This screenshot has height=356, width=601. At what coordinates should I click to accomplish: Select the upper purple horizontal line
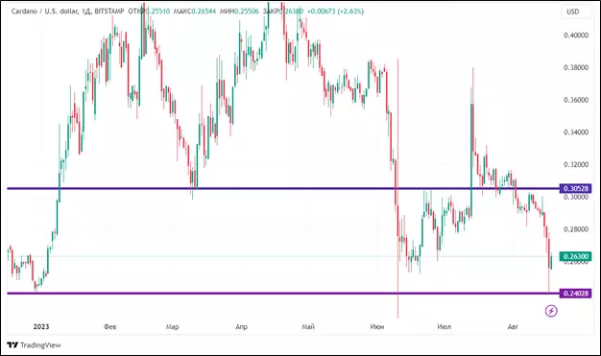(x=283, y=188)
